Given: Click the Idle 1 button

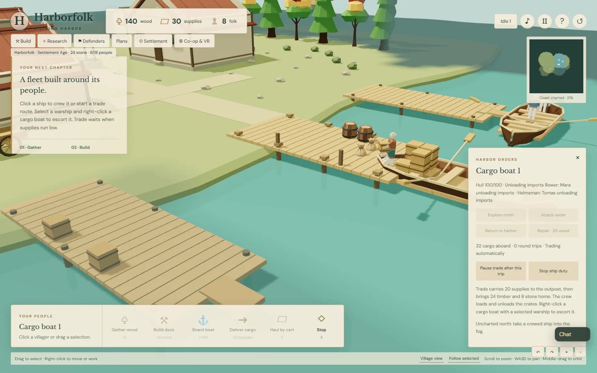Looking at the screenshot, I should coord(506,21).
